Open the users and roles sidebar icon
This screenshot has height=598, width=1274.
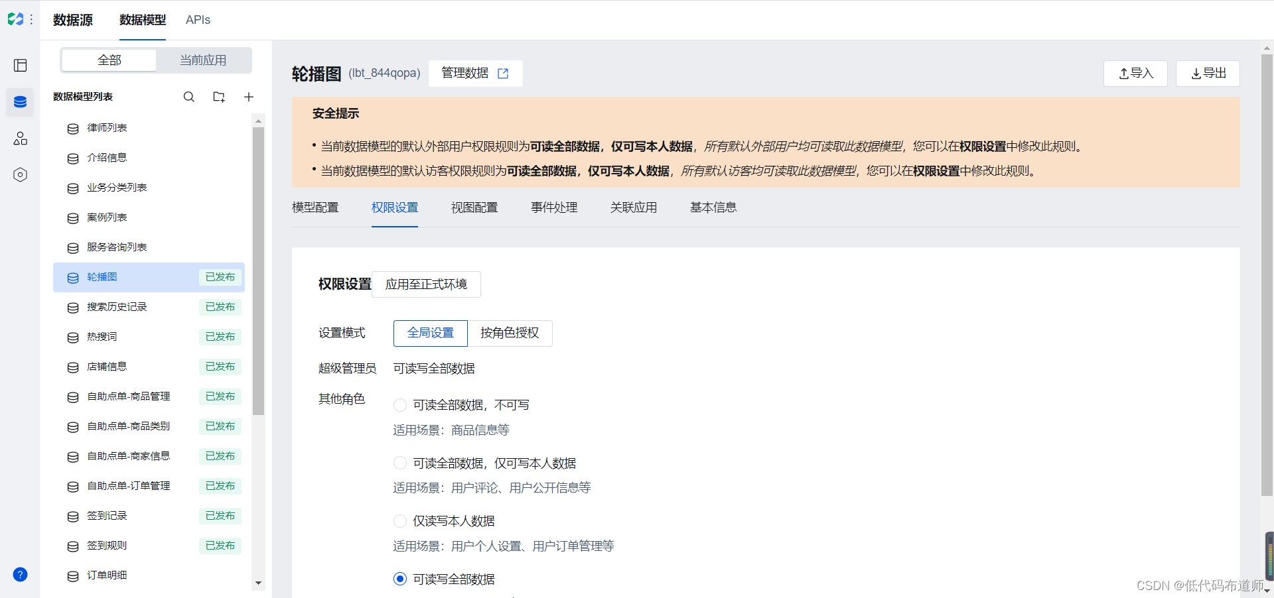click(21, 139)
